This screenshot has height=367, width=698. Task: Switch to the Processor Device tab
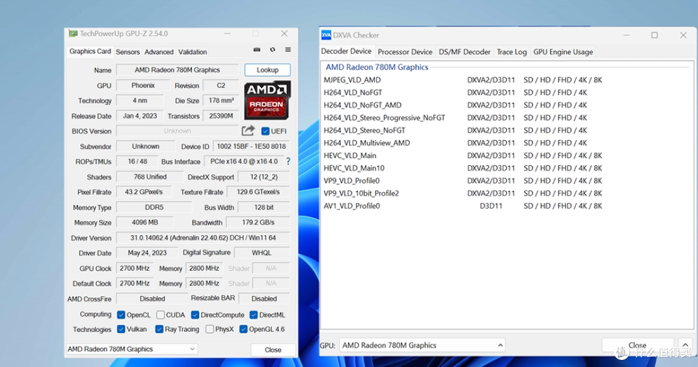point(405,52)
